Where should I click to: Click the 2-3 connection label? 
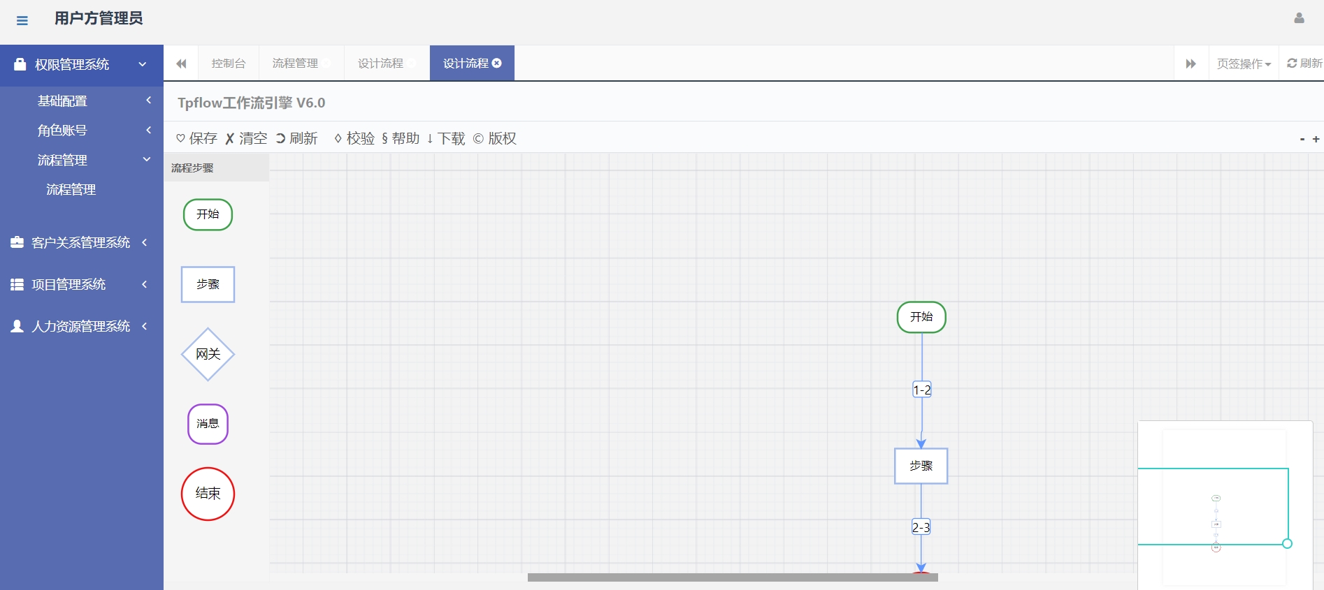point(921,527)
